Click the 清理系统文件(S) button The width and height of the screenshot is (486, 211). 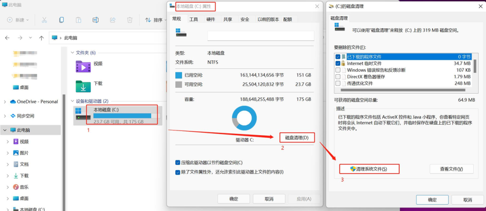pyautogui.click(x=369, y=169)
